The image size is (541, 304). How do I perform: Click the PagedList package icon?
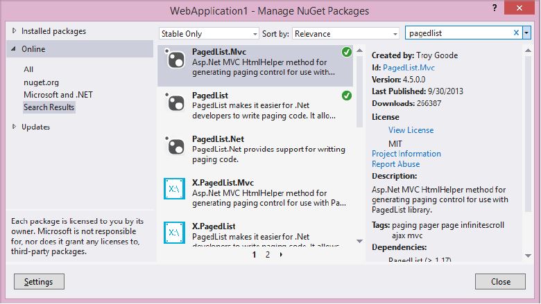coord(175,102)
